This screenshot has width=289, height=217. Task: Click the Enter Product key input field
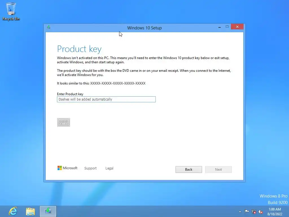tap(106, 99)
